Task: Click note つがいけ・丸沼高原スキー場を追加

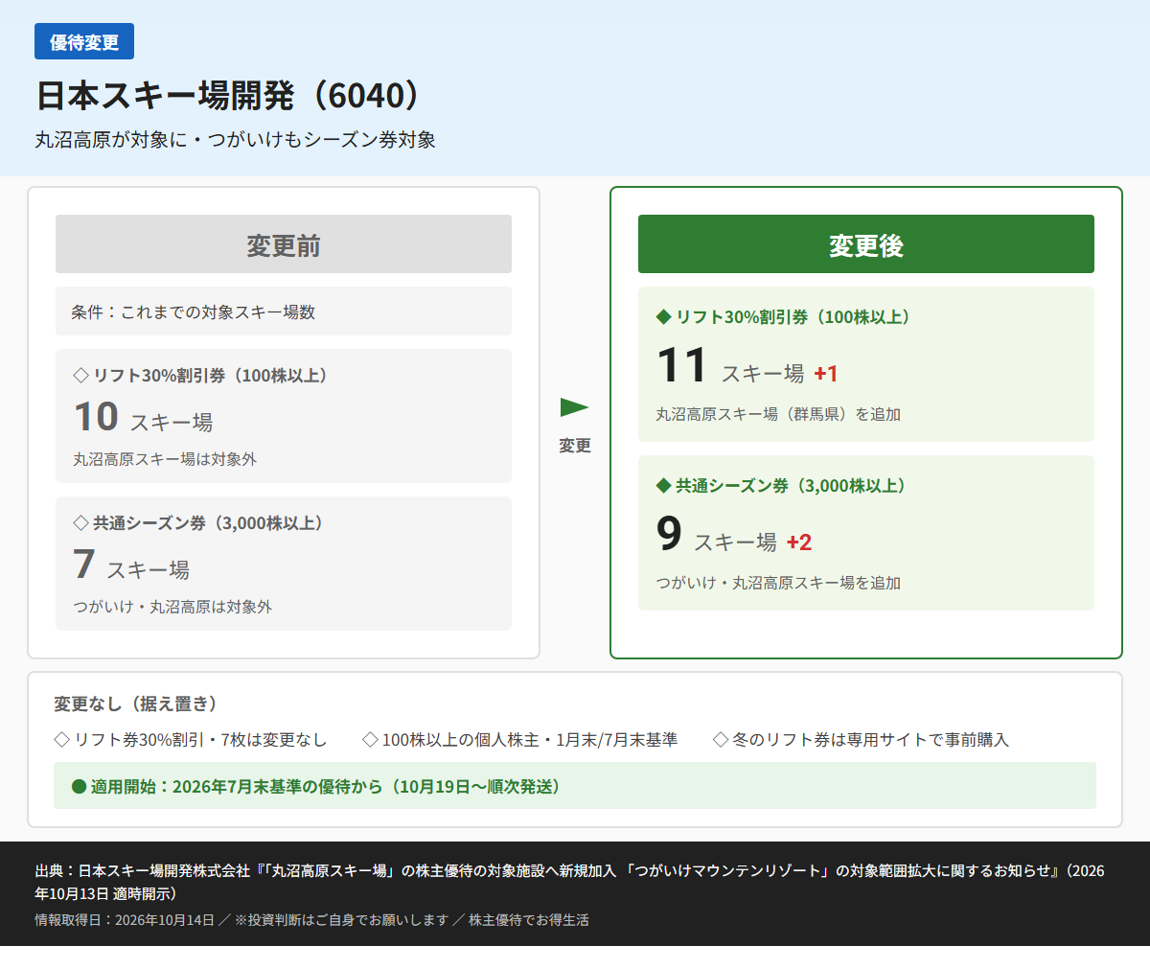Action: click(x=778, y=583)
